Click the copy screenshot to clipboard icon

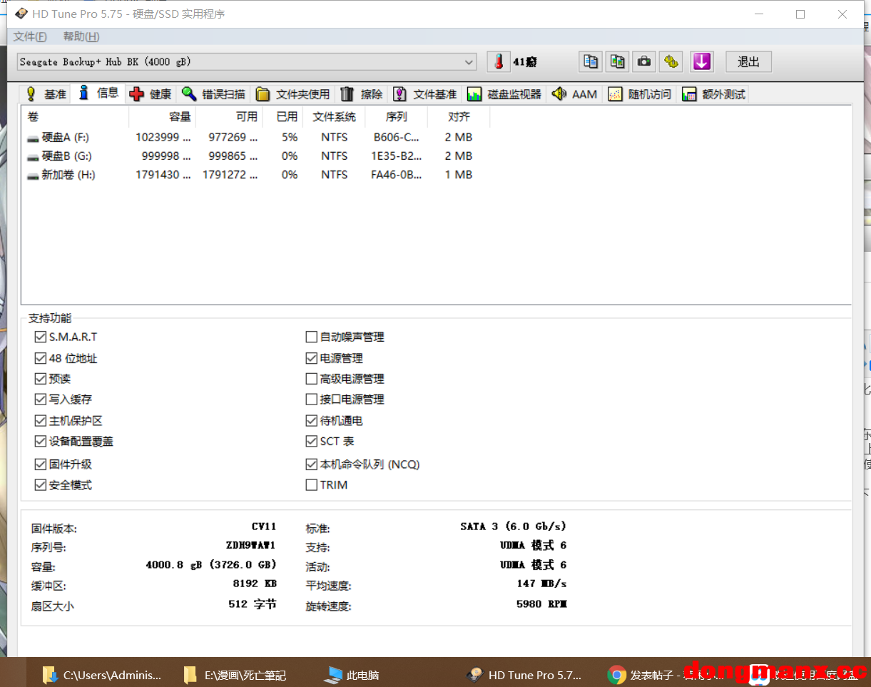point(617,62)
